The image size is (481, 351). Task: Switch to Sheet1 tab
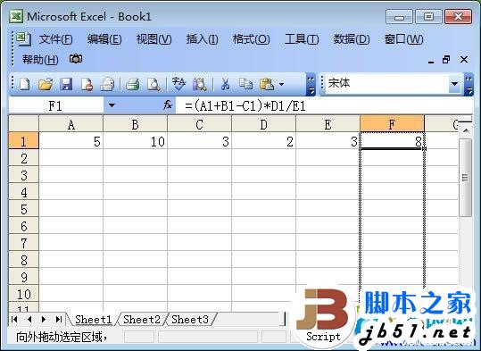[93, 320]
